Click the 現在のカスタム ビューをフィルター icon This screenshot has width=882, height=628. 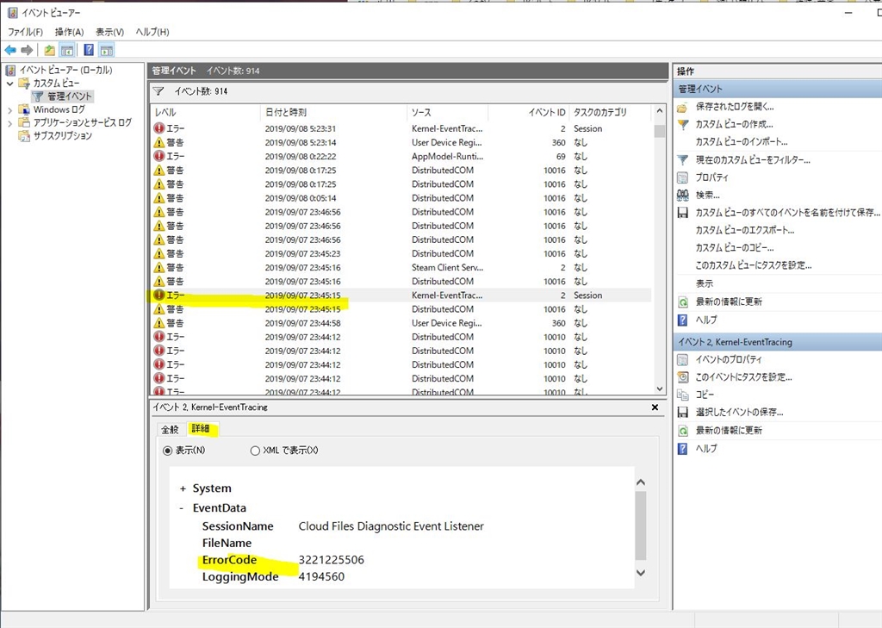682,160
